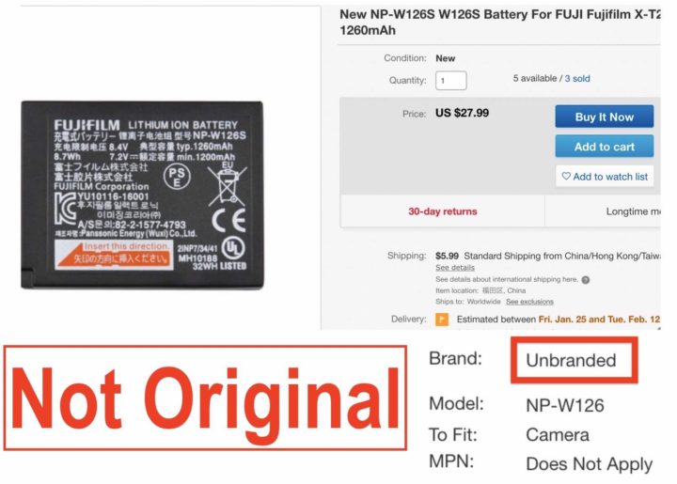
Task: Select the Quantity input field
Action: point(450,80)
